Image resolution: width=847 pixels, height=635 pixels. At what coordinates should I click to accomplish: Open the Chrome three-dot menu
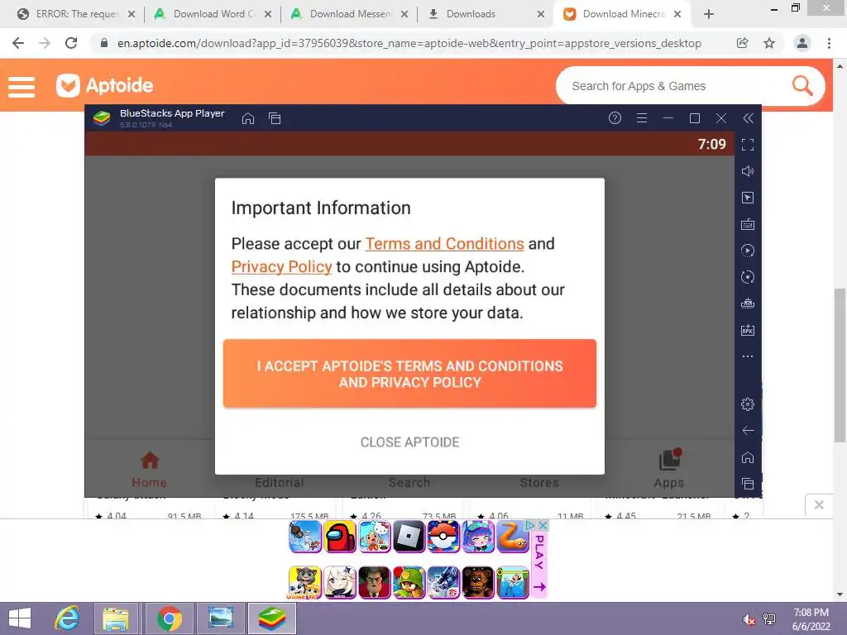[x=829, y=43]
